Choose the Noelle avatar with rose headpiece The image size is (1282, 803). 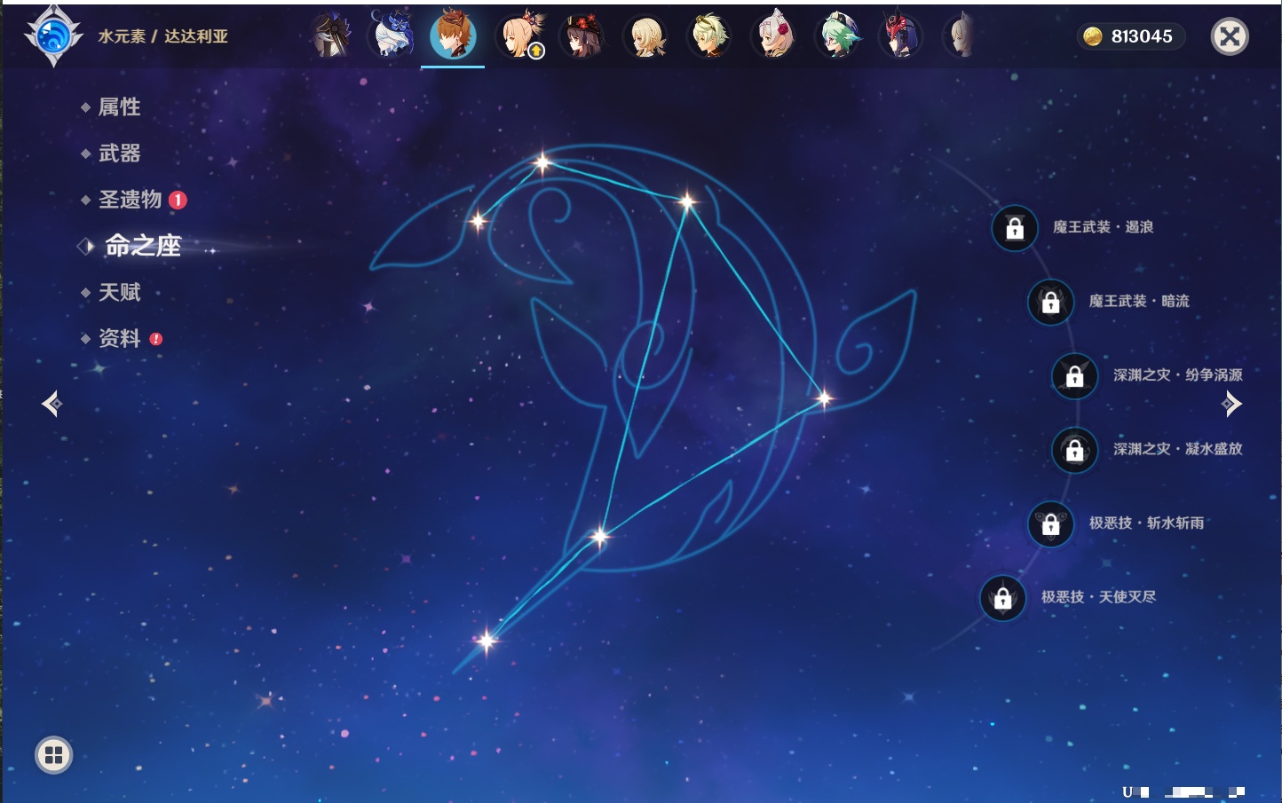click(774, 36)
